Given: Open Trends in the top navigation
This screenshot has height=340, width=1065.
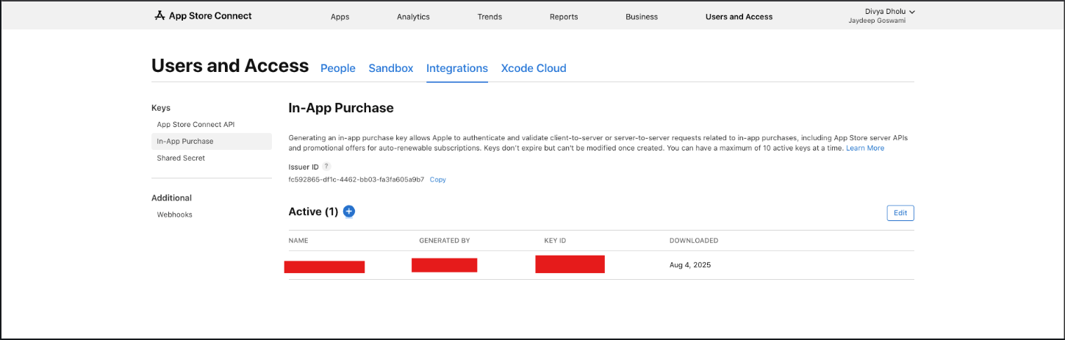Looking at the screenshot, I should [490, 16].
